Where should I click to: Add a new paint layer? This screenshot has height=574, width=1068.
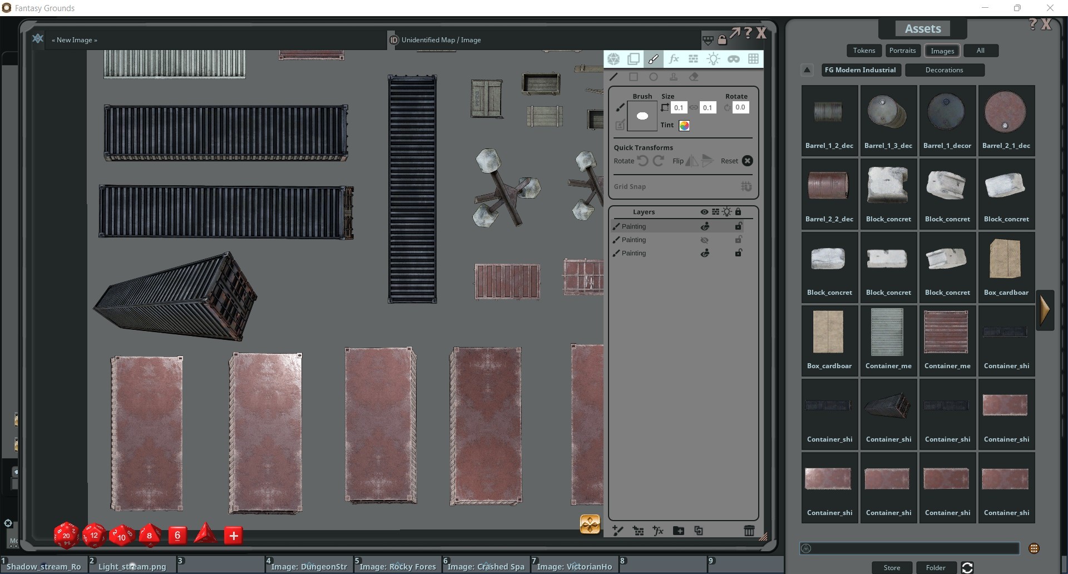(x=617, y=531)
